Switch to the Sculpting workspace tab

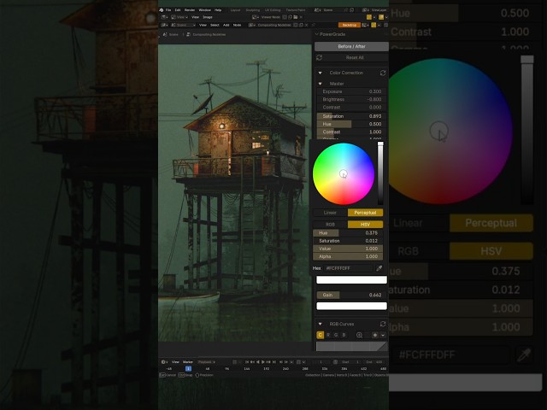(253, 10)
